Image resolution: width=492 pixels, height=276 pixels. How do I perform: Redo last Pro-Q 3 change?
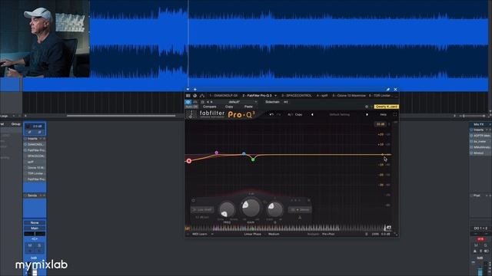tap(279, 114)
